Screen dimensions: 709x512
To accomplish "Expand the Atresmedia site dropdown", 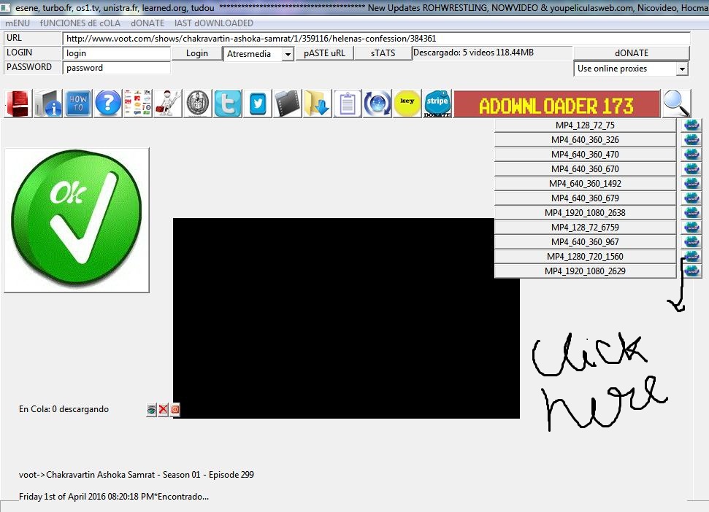I will pyautogui.click(x=288, y=54).
